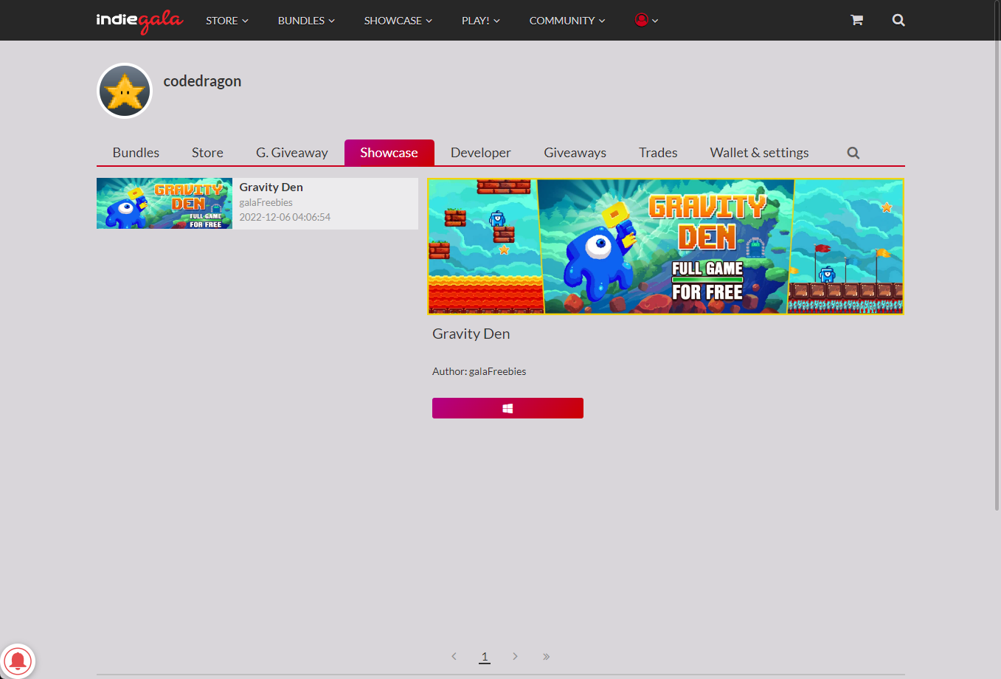1001x679 pixels.
Task: Go to the previous page arrow
Action: [454, 656]
